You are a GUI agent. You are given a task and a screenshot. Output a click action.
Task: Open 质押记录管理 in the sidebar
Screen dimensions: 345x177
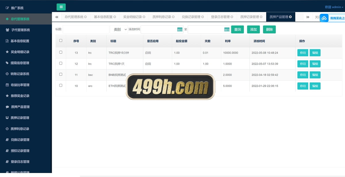(20, 118)
